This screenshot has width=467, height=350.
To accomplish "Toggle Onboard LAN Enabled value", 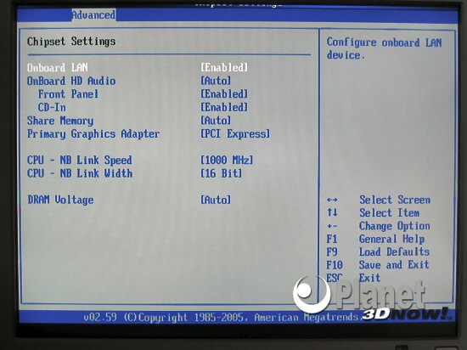I will pyautogui.click(x=224, y=68).
